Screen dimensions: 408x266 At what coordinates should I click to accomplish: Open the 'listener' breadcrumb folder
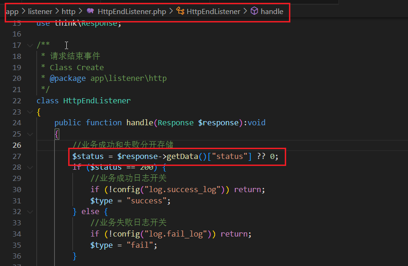40,12
